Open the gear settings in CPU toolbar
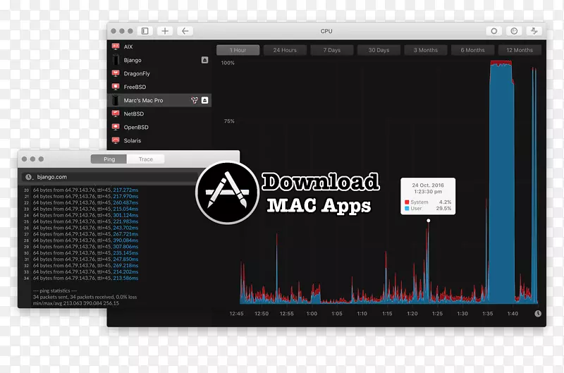Viewport: 564px width, 373px height. (493, 31)
